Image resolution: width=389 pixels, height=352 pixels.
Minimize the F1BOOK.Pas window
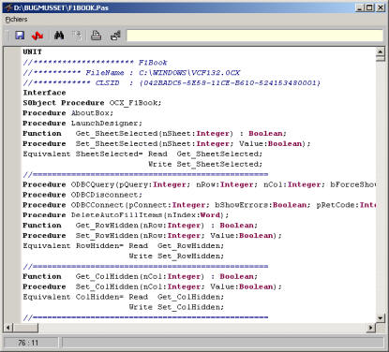[360, 7]
